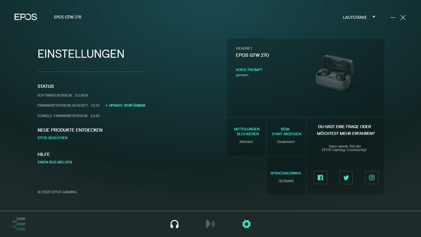Open the microphone voice settings tab
Screen dimensions: 421x237
pos(210,224)
